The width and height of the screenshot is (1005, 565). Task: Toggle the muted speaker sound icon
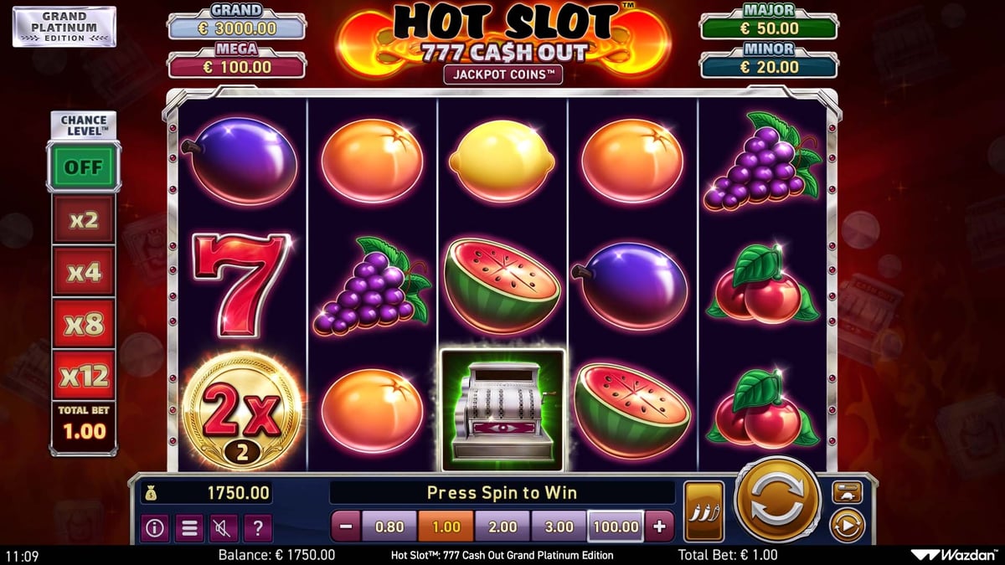coord(224,527)
